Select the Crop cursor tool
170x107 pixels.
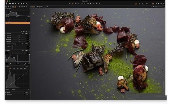[79, 4]
